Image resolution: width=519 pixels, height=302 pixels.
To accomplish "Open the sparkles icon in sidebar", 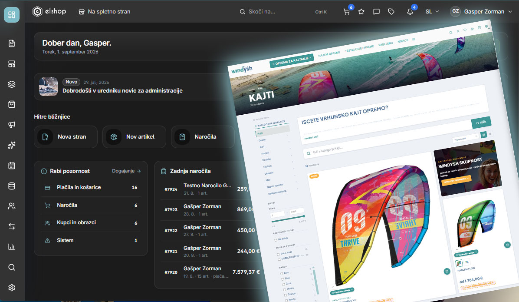I will coord(12,145).
